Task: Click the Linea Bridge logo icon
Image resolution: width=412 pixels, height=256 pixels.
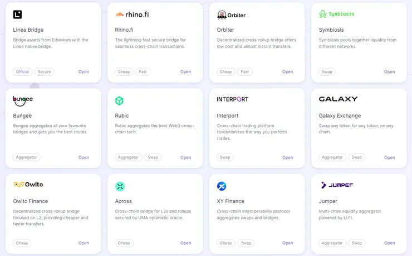Action: (17, 15)
